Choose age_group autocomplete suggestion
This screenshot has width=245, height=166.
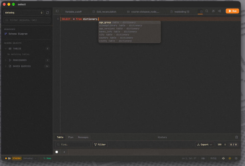(129, 22)
